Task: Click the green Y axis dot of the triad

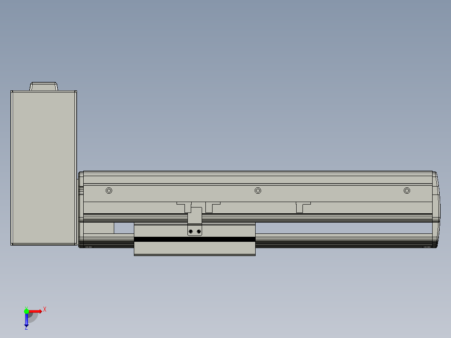Action: click(x=26, y=311)
